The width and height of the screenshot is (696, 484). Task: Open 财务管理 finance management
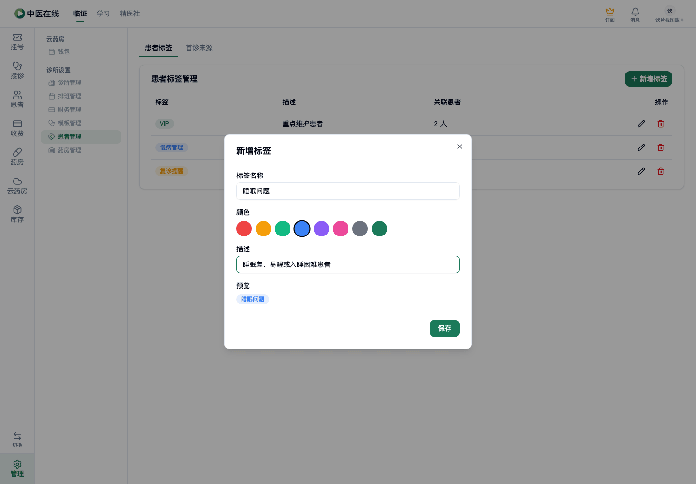click(x=81, y=110)
